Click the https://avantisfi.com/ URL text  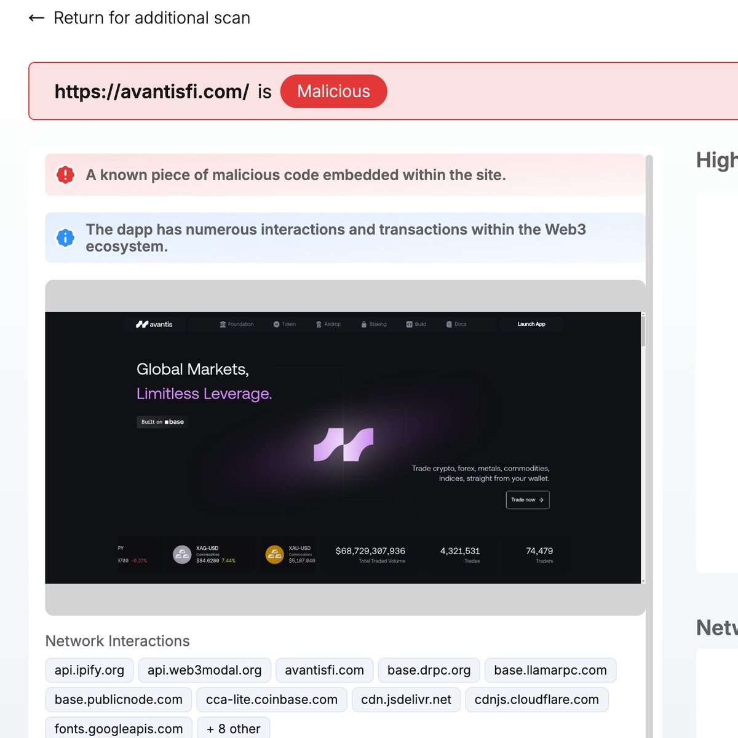pos(152,91)
